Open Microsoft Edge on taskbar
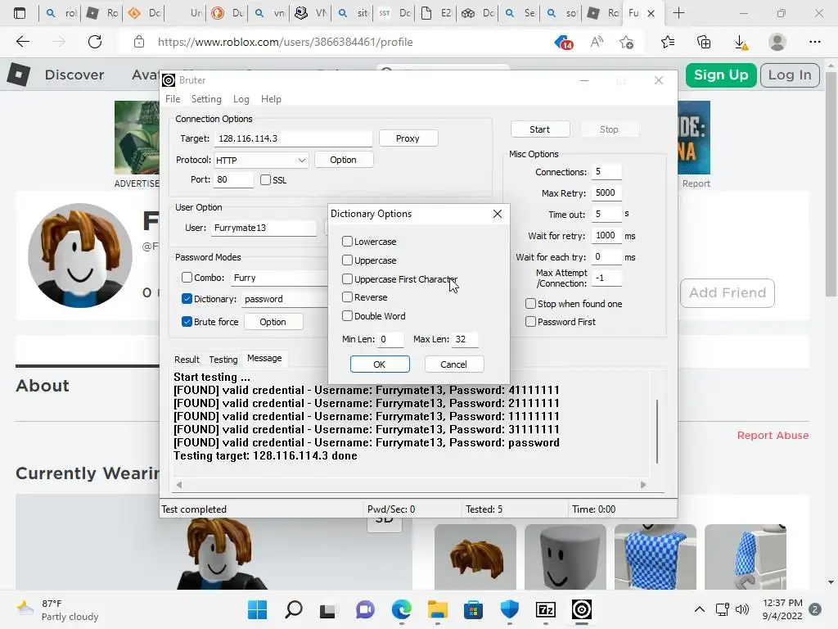This screenshot has height=629, width=838. click(401, 609)
